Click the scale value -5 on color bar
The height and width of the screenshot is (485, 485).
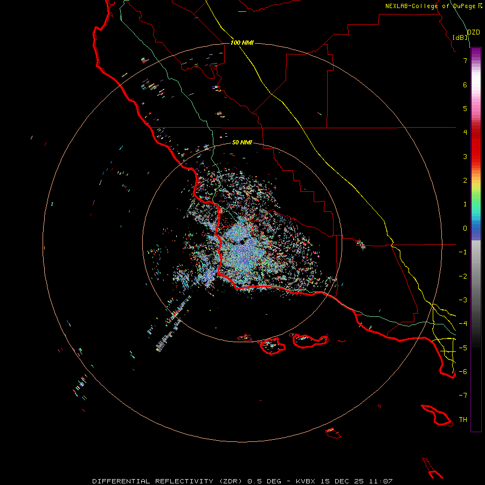(463, 348)
